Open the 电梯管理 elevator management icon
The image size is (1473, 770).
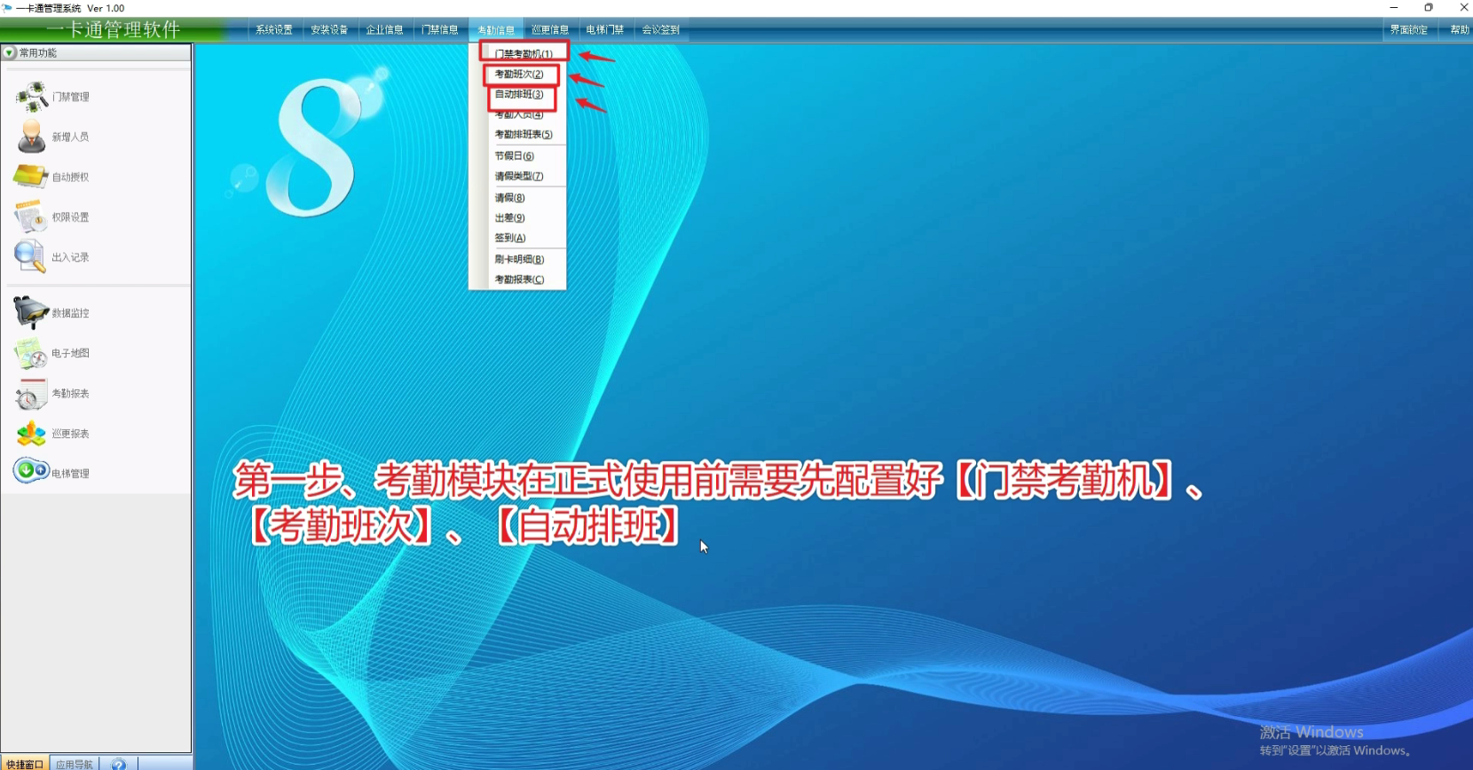pos(31,470)
